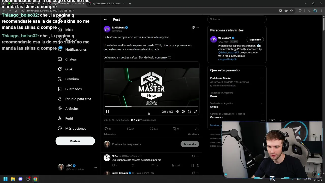Image resolution: width=325 pixels, height=183 pixels.
Task: Toggle Siguiendo for 9z Globant
Action: tap(255, 40)
